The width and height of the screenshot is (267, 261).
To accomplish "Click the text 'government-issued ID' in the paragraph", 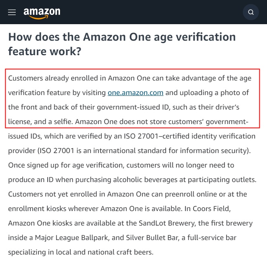I will pyautogui.click(x=132, y=107).
